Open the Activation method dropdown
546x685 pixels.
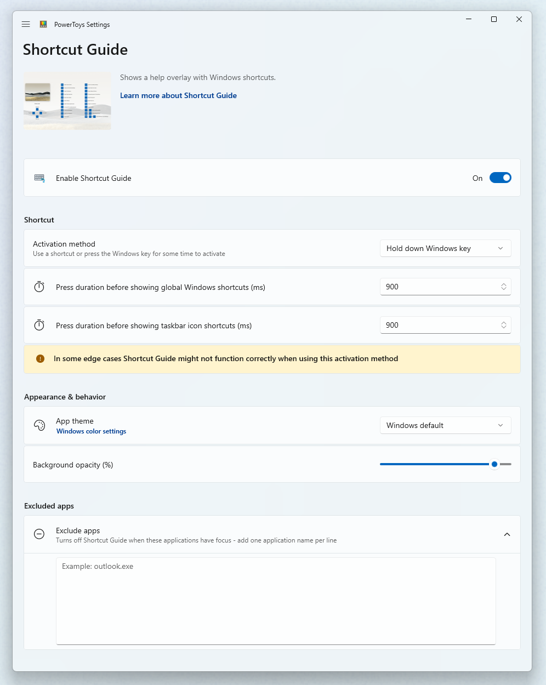(445, 248)
